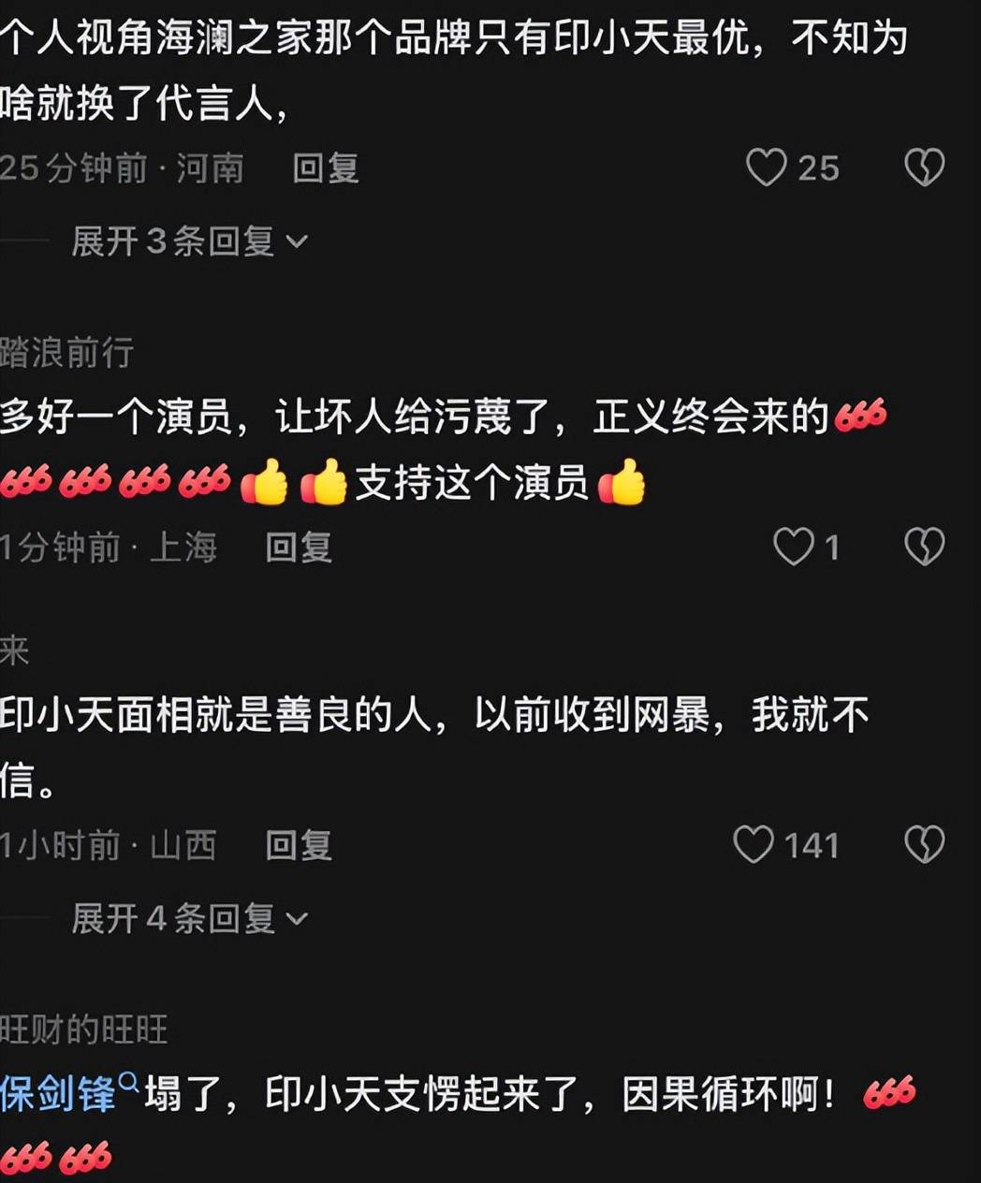Reply to the 1小时前 山西 comment
Viewport: 981px width, 1183px height.
tap(299, 845)
